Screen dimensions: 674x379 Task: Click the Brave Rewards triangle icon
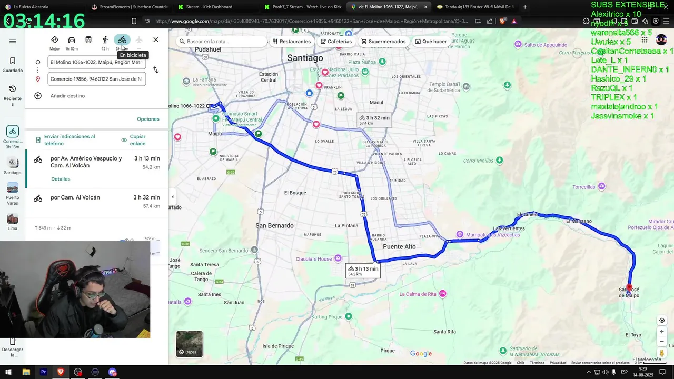[x=514, y=21]
